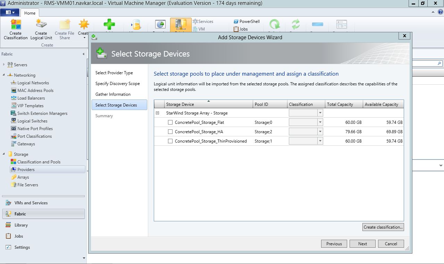Click the PowerShell ribbon button

[246, 21]
